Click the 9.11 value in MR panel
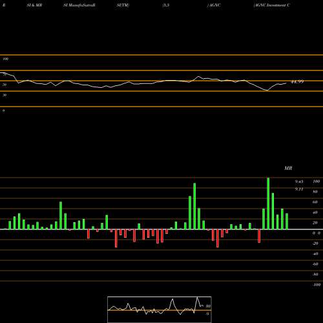This screenshot has height=323, width=323. coord(299,189)
